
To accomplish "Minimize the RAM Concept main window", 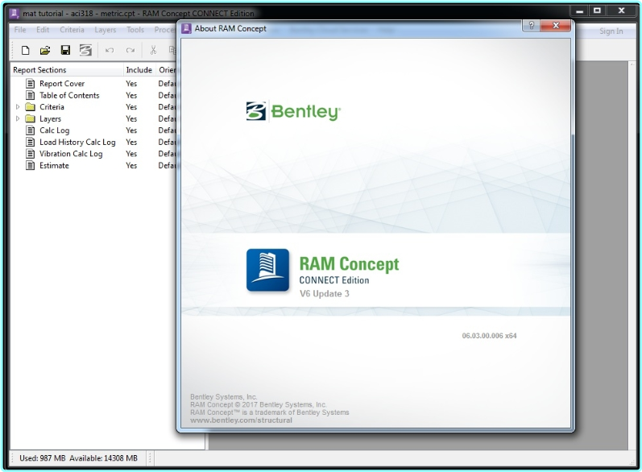I will tap(579, 11).
